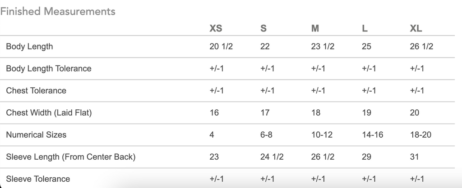Click the 6-8 numerical size cell

pyautogui.click(x=266, y=135)
